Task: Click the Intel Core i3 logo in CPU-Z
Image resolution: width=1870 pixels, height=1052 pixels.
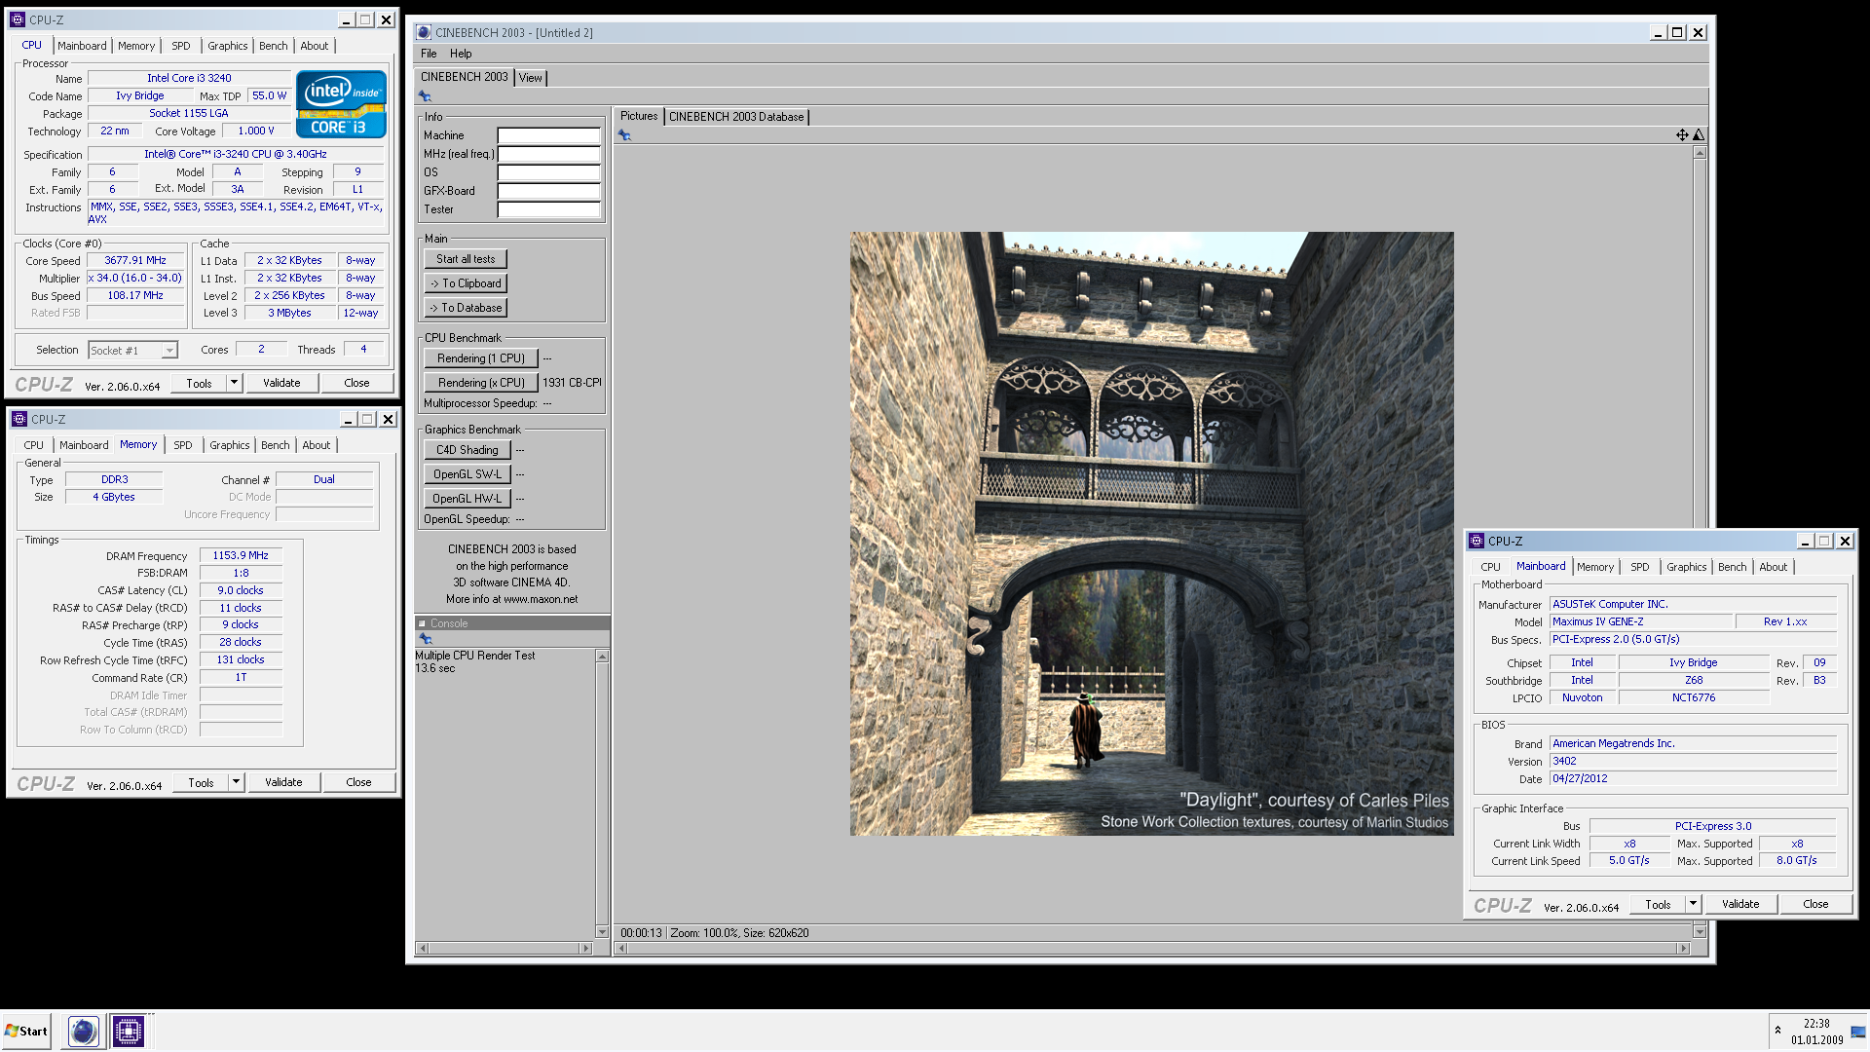Action: [341, 104]
